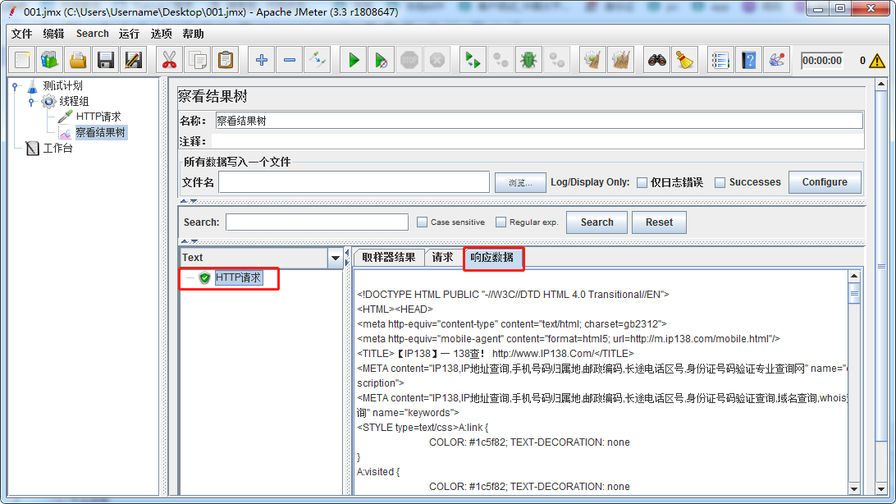Open Help blue question-mark icon
The image size is (896, 504).
pyautogui.click(x=748, y=60)
